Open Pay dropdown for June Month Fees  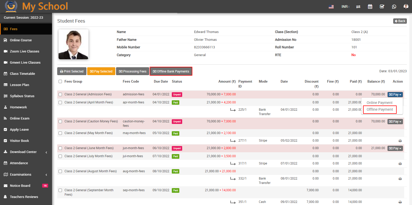395,148
